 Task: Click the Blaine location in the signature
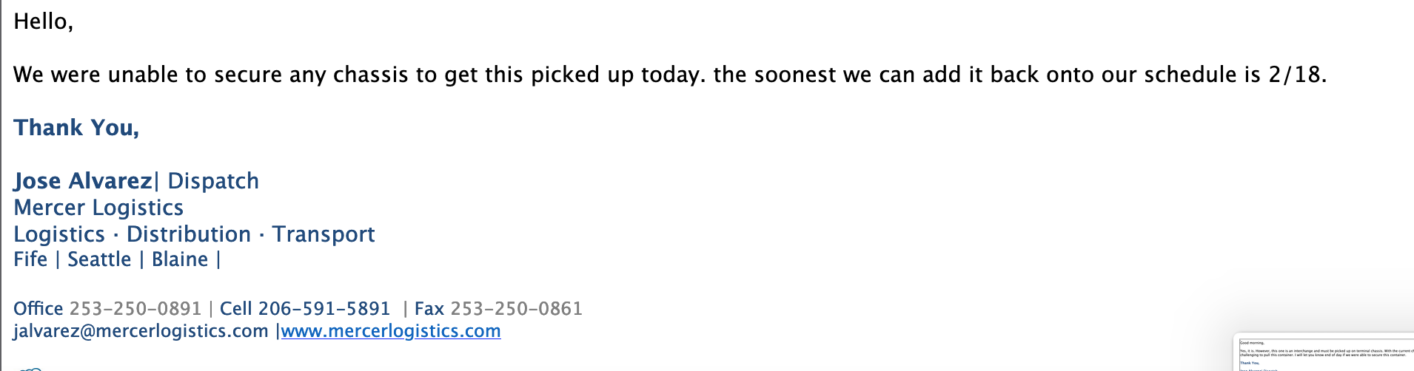[180, 259]
